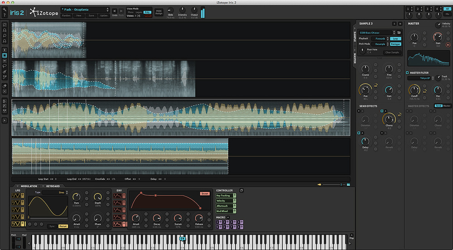Screen dimensions: 453x250
Task: Click the blue view icon beside the zoom slider
Action: [x=348, y=184]
